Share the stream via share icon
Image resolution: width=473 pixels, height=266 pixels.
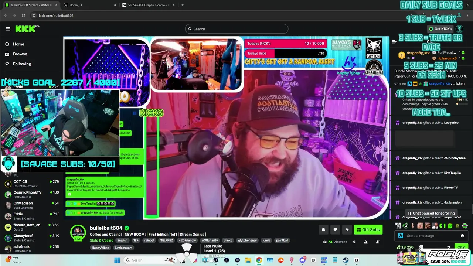tap(354, 242)
